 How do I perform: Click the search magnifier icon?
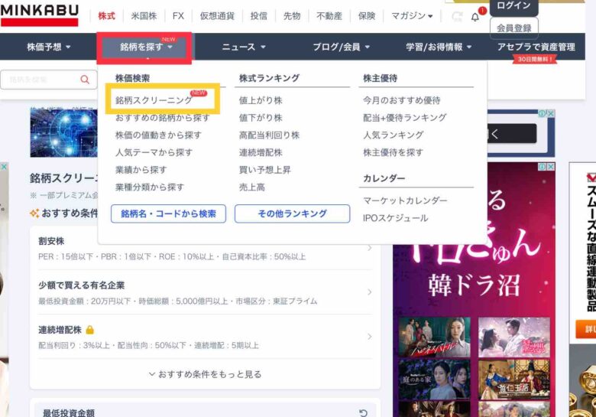click(x=85, y=80)
